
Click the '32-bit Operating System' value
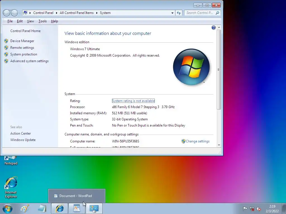(130, 119)
